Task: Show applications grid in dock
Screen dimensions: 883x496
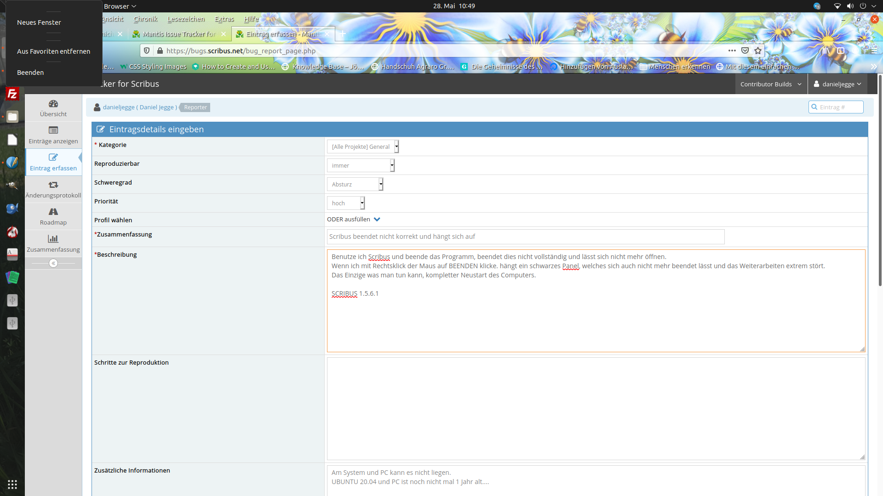Action: [12, 485]
